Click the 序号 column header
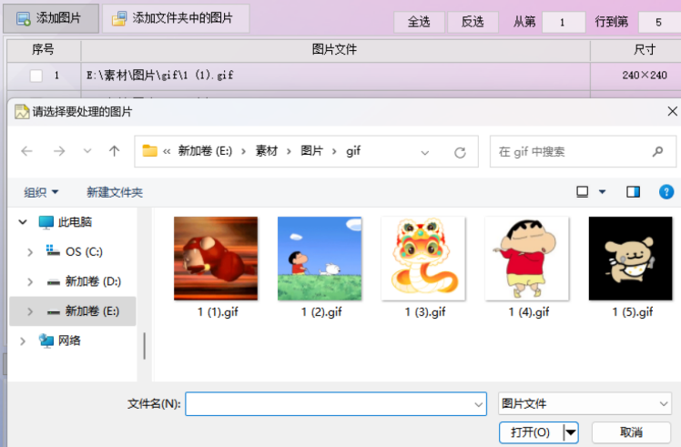The height and width of the screenshot is (447, 681). 44,50
